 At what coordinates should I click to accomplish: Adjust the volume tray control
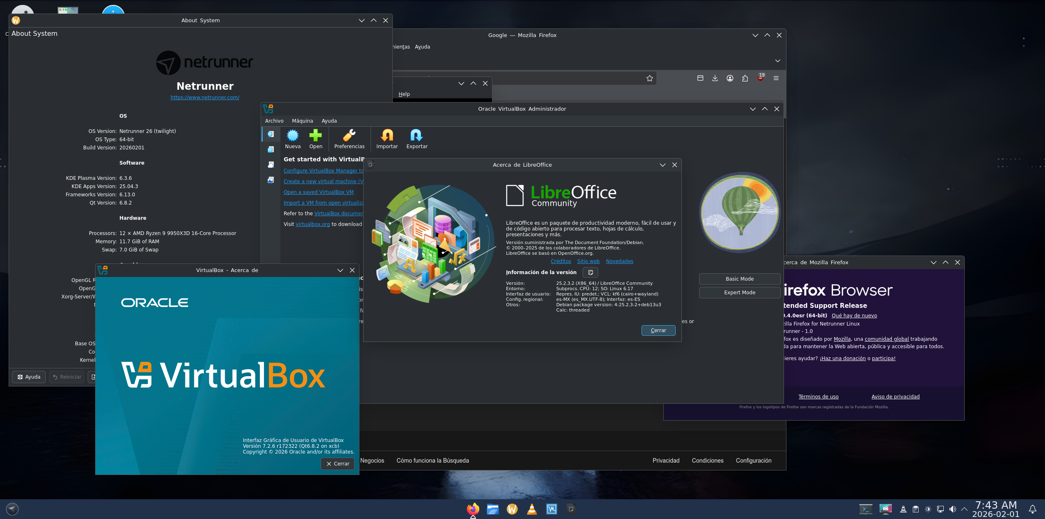point(952,510)
